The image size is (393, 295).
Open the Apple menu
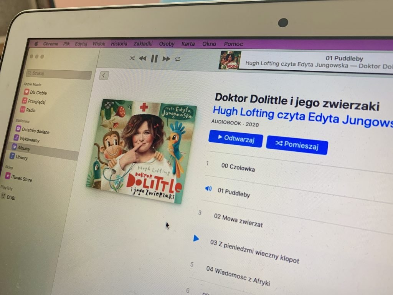click(36, 44)
